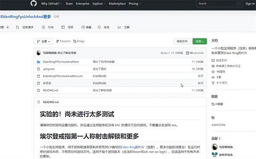This screenshot has height=159, width=256.
Task: Open the 自述文件 readme sidebar link
Action: (221, 61)
